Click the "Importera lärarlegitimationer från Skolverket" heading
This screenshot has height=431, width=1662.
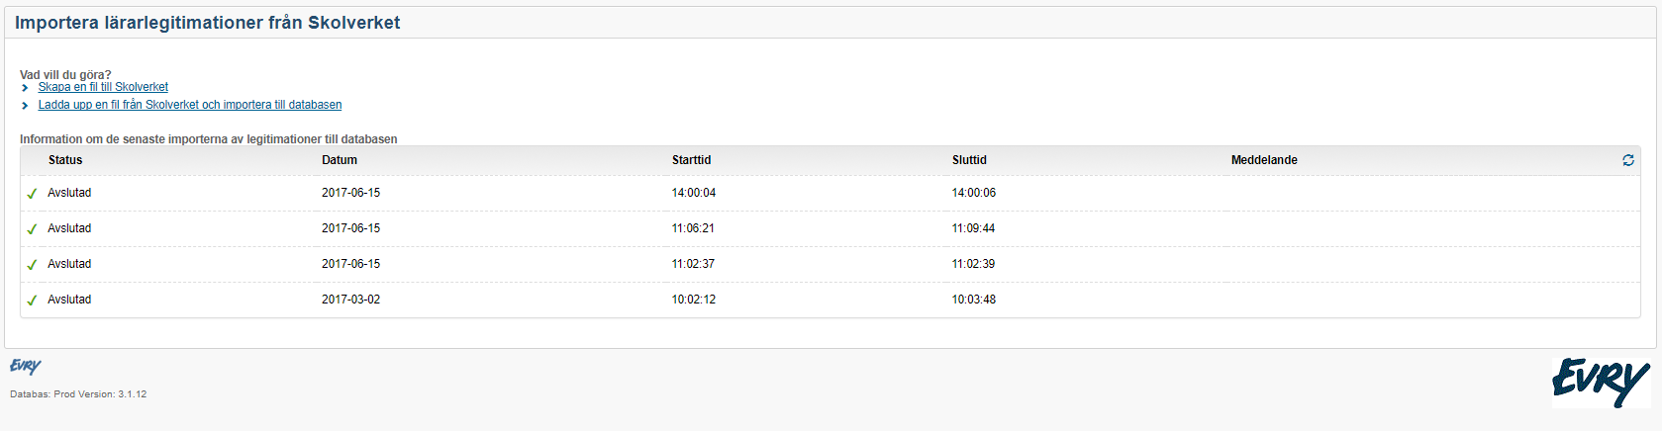[208, 23]
